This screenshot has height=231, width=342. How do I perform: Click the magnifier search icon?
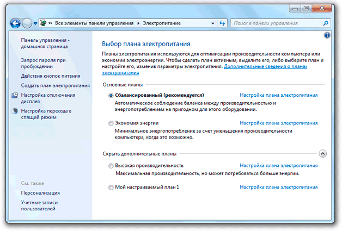(326, 23)
